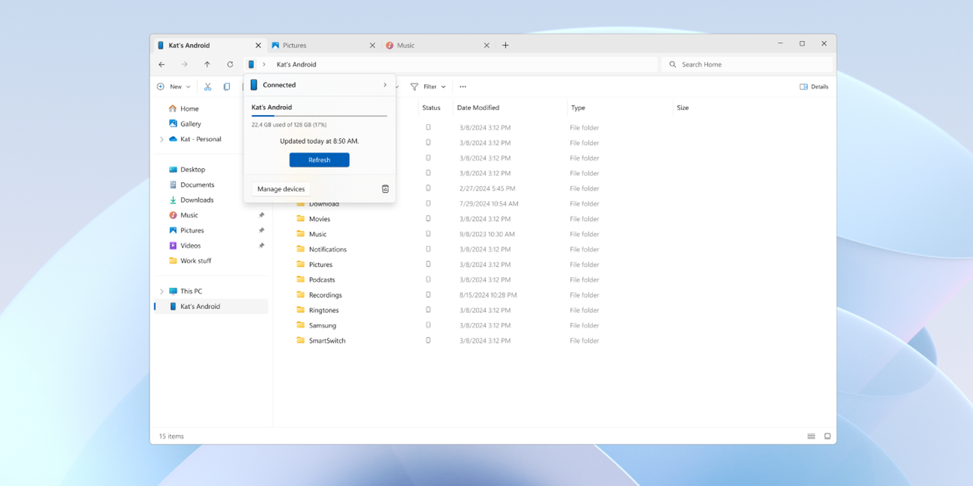Open Manage devices
This screenshot has width=973, height=486.
(281, 189)
